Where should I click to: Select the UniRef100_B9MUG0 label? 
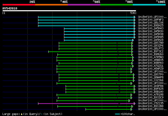pyautogui.click(x=151, y=54)
